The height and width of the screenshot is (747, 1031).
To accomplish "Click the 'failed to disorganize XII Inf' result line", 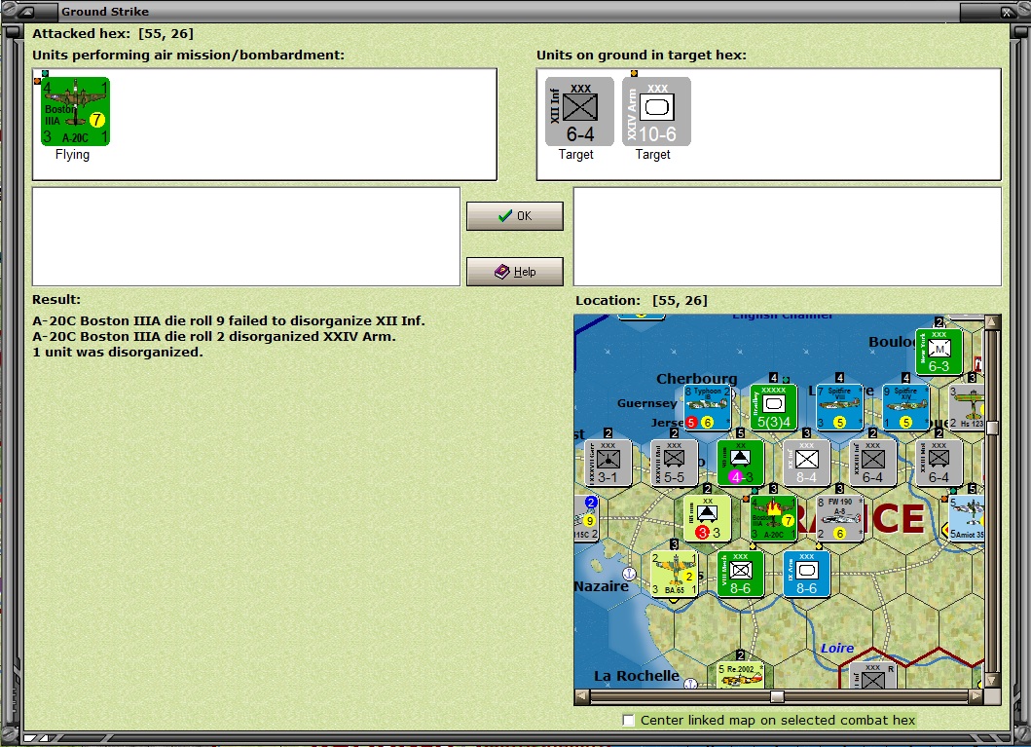I will [x=229, y=320].
